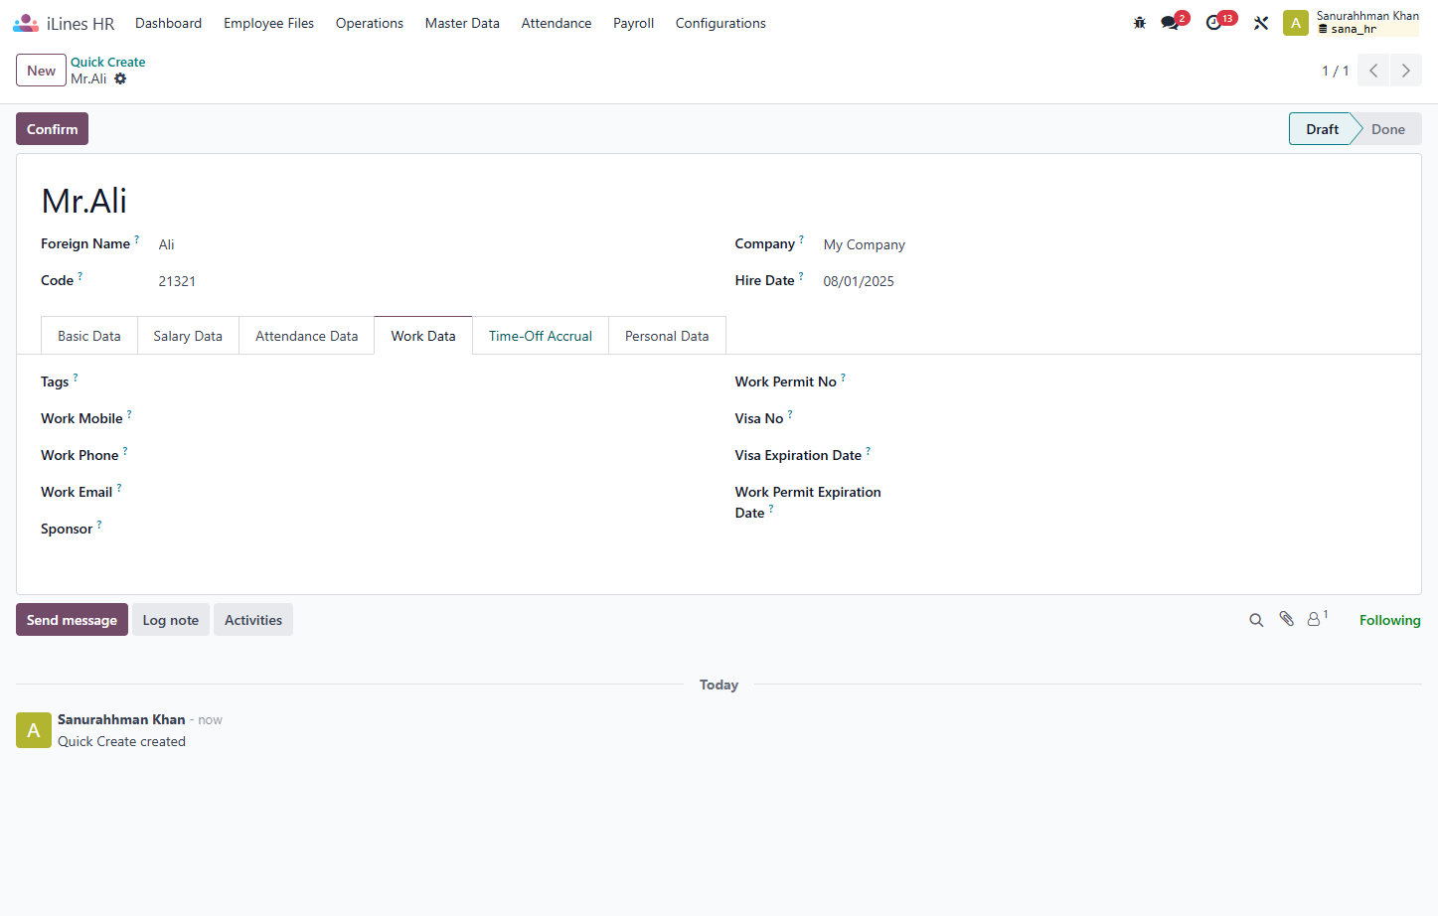Open the Activities button

(x=253, y=620)
